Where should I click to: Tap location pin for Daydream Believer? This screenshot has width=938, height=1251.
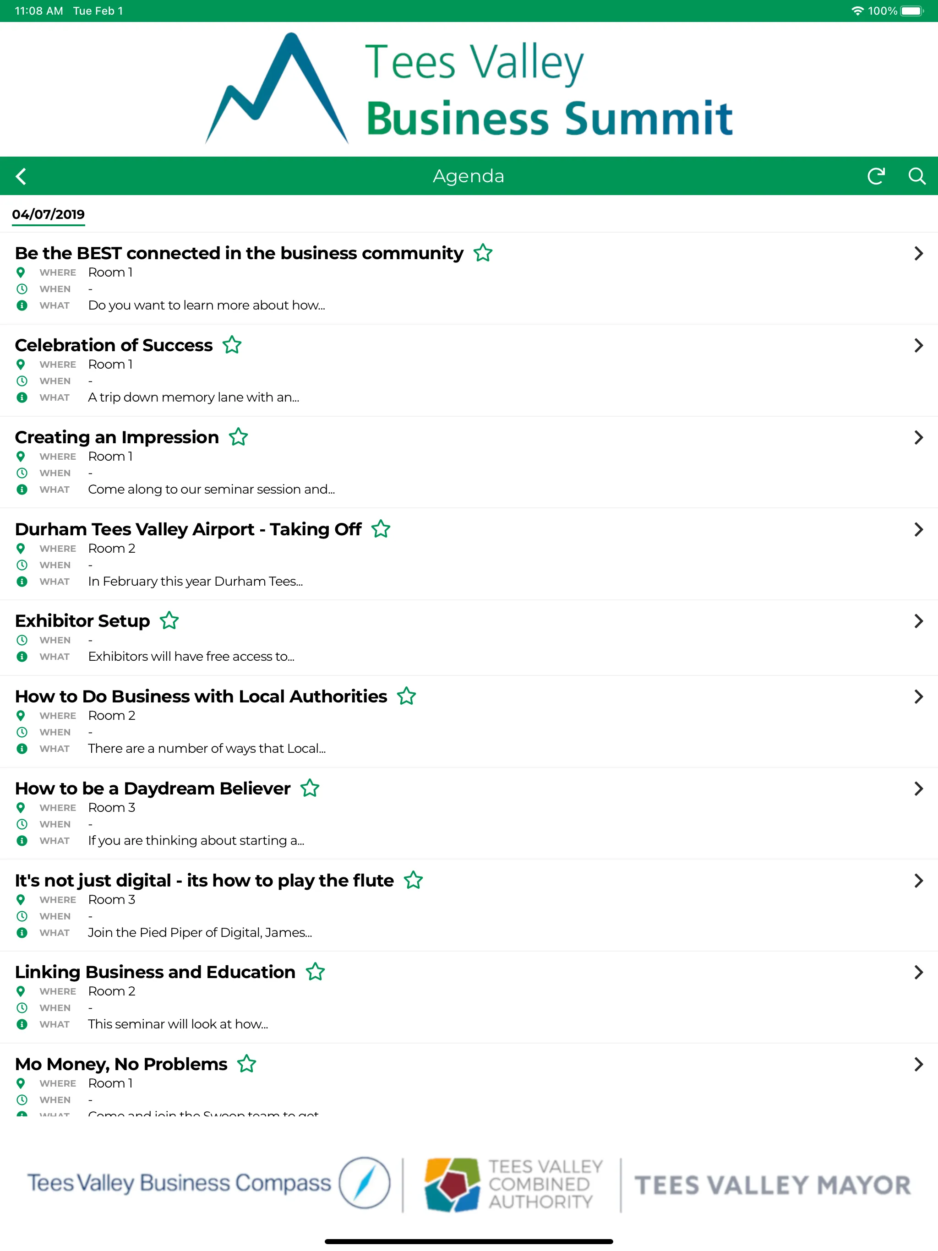pos(21,808)
